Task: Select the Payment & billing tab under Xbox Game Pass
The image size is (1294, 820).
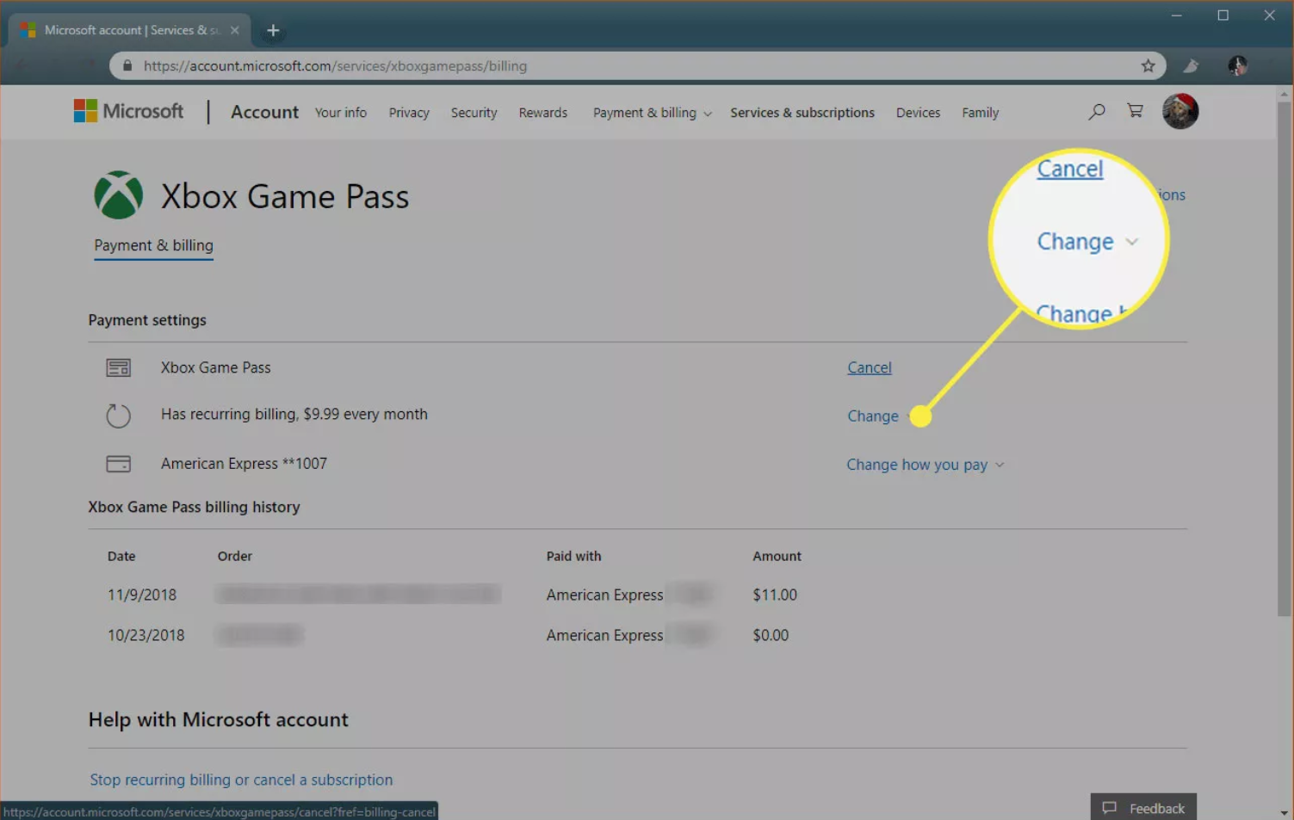Action: coord(154,246)
